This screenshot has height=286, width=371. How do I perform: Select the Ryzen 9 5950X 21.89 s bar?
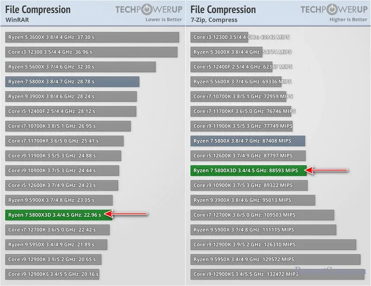click(56, 245)
